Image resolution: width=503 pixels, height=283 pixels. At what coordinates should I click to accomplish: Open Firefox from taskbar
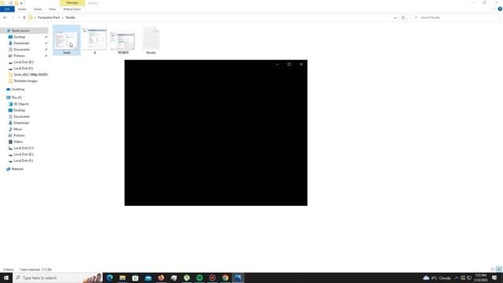point(161,277)
